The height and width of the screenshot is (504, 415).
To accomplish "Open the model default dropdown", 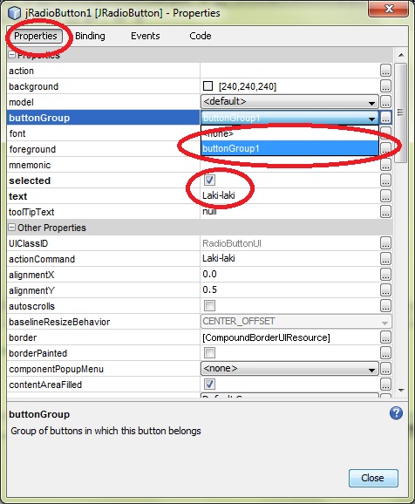I will pyautogui.click(x=289, y=102).
